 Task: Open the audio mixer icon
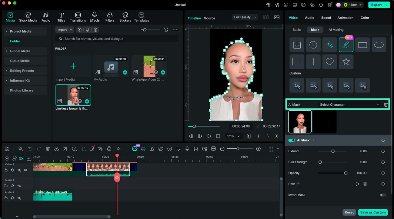tap(196, 149)
